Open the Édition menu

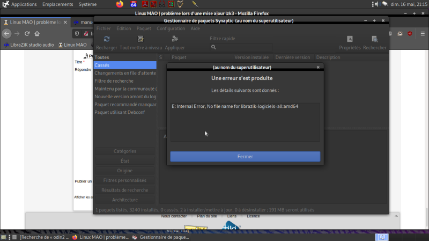124,28
